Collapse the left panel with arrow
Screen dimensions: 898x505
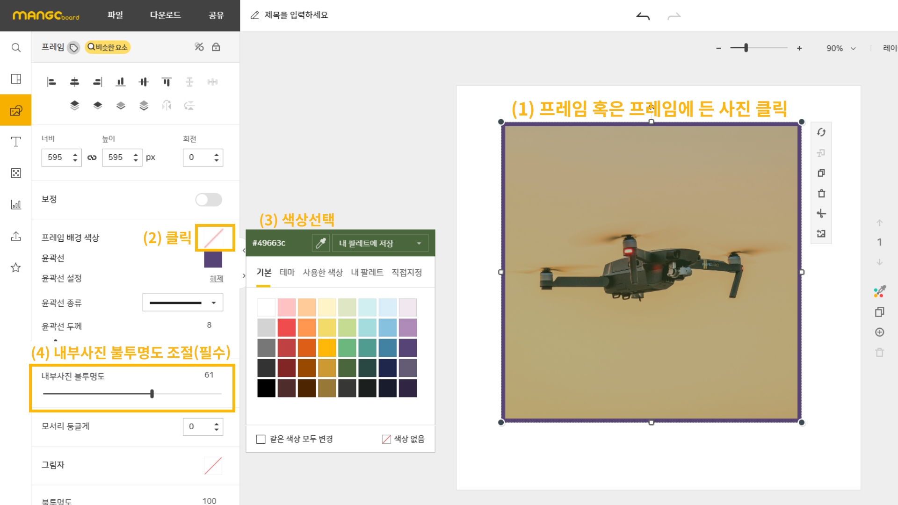click(244, 251)
